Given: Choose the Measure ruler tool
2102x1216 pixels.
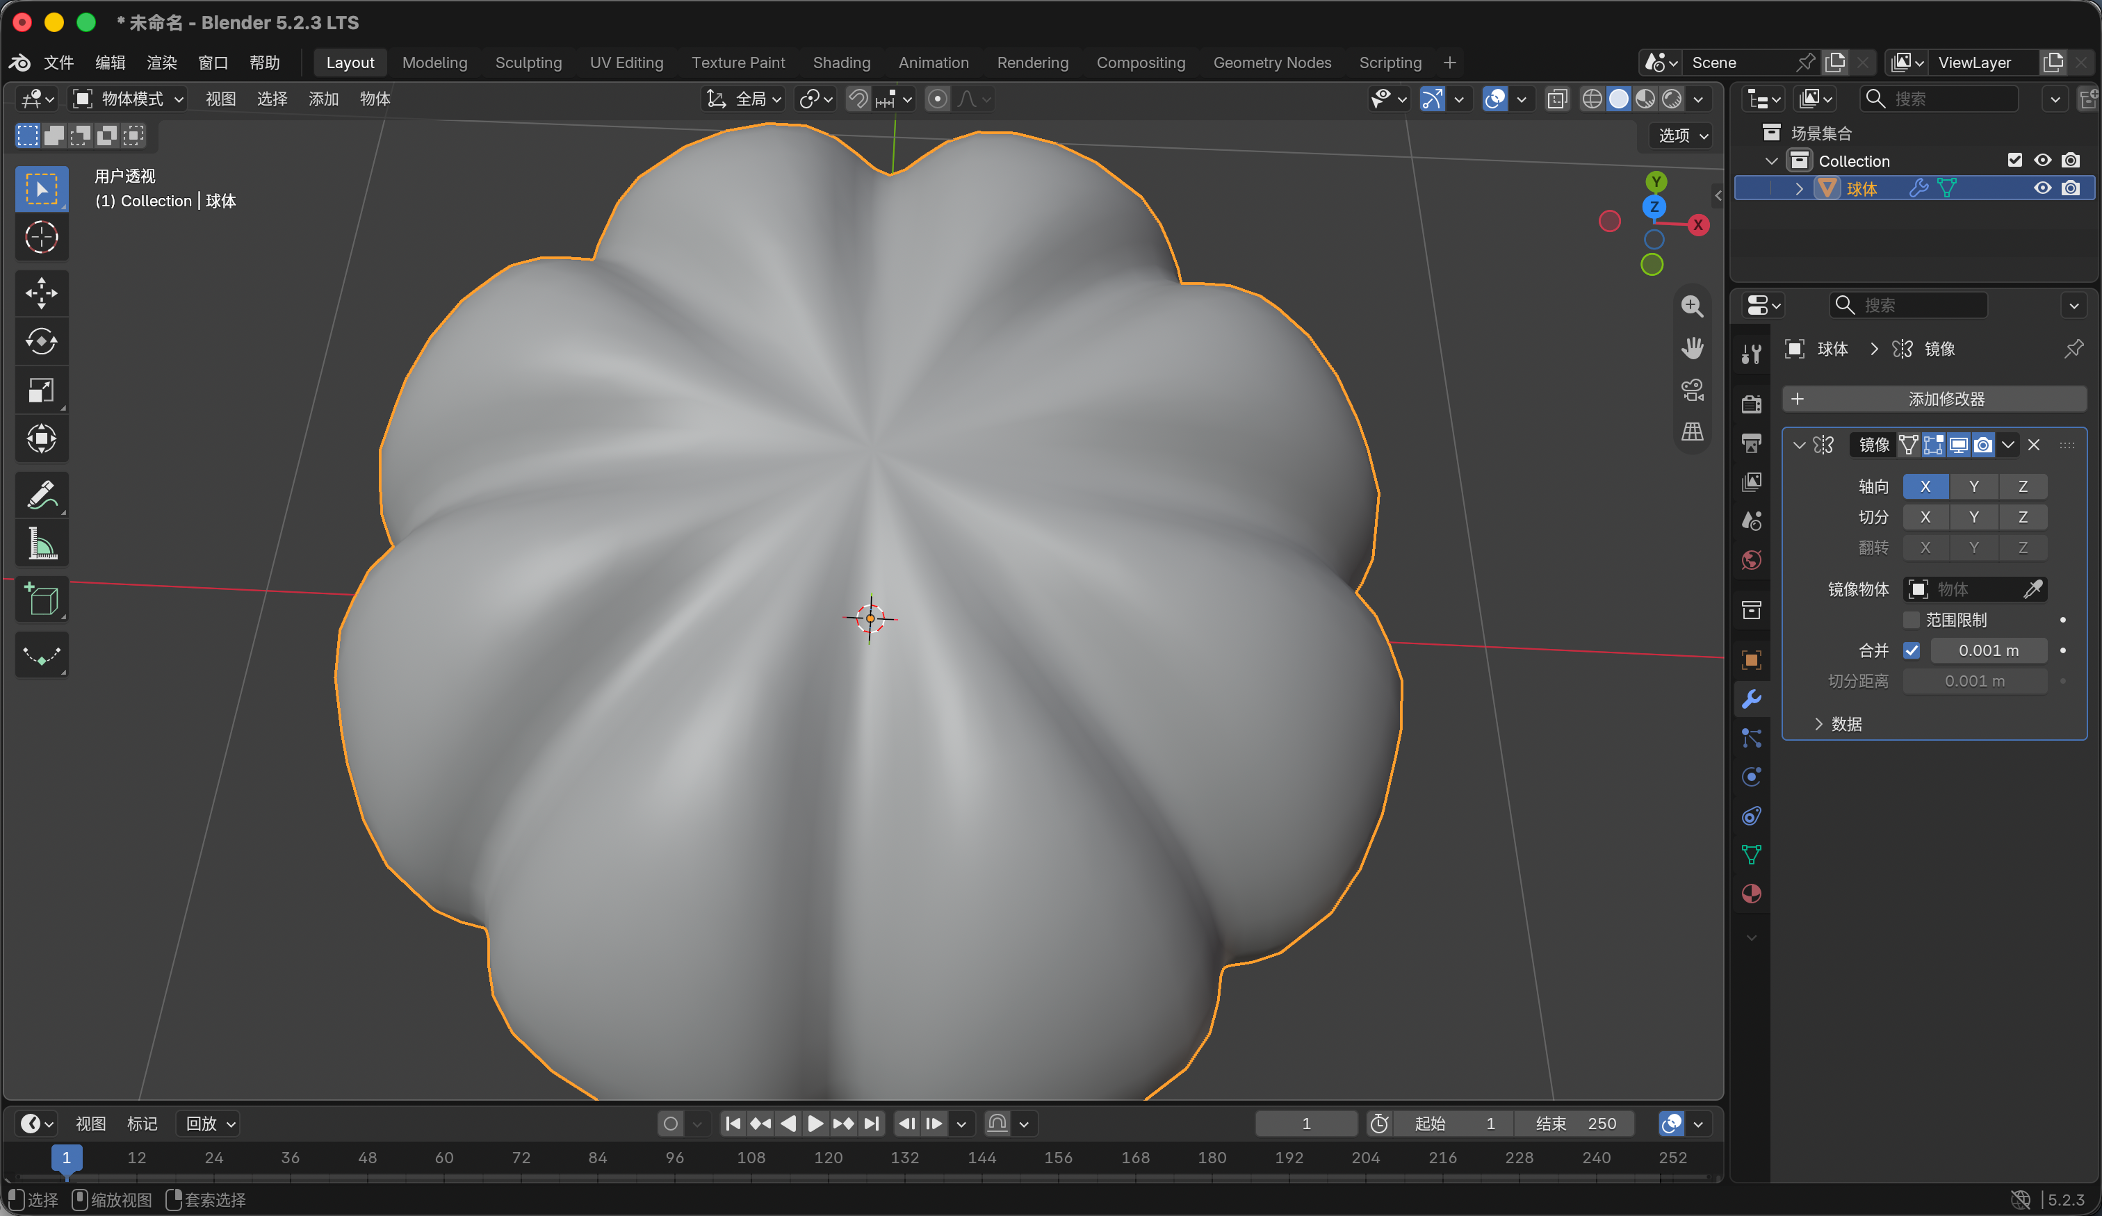Looking at the screenshot, I should pyautogui.click(x=41, y=543).
